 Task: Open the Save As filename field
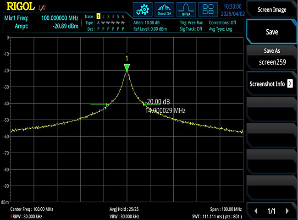pyautogui.click(x=271, y=61)
